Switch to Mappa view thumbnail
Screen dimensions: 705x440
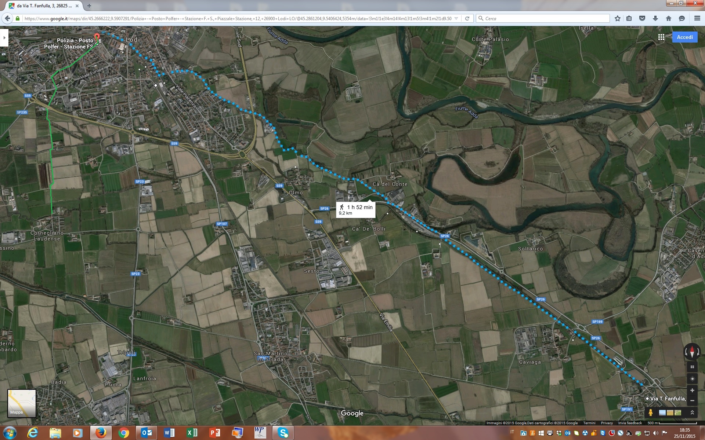pos(22,403)
